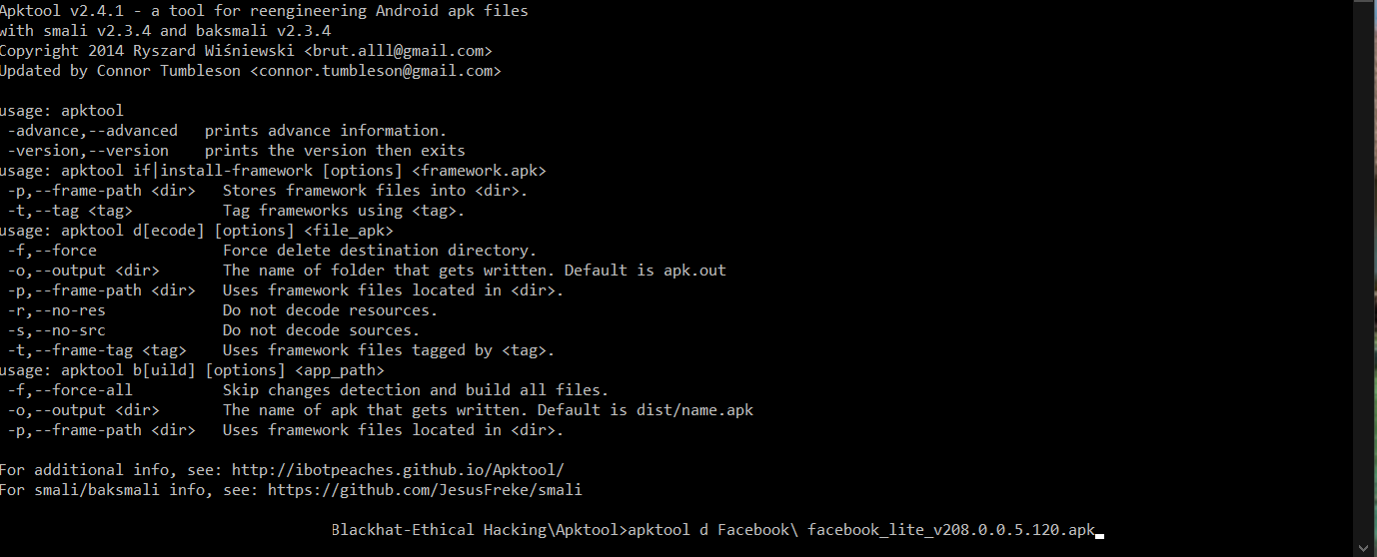The image size is (1377, 557).
Task: Click the '-version,--version' option text
Action: pyautogui.click(x=89, y=151)
